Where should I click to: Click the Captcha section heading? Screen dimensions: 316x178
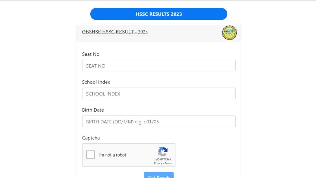[91, 138]
